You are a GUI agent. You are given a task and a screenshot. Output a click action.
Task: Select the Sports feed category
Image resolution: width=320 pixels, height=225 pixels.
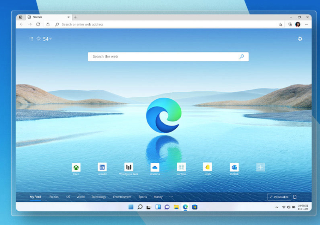pyautogui.click(x=143, y=196)
